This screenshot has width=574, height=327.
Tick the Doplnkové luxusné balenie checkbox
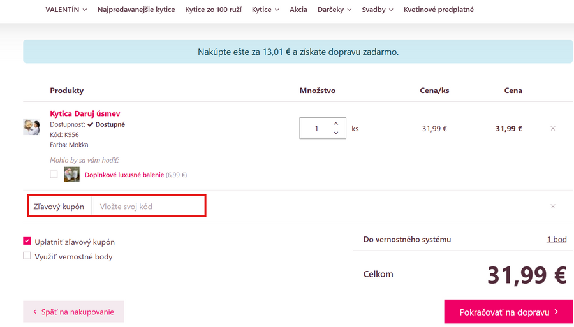(x=54, y=175)
